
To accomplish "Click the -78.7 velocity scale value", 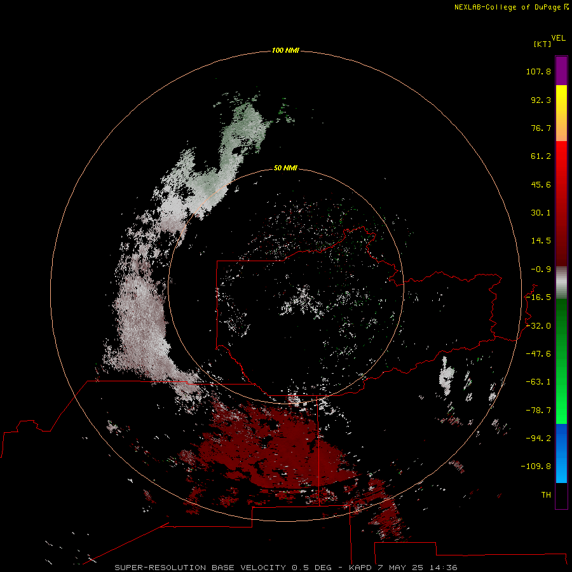I will click(x=538, y=411).
